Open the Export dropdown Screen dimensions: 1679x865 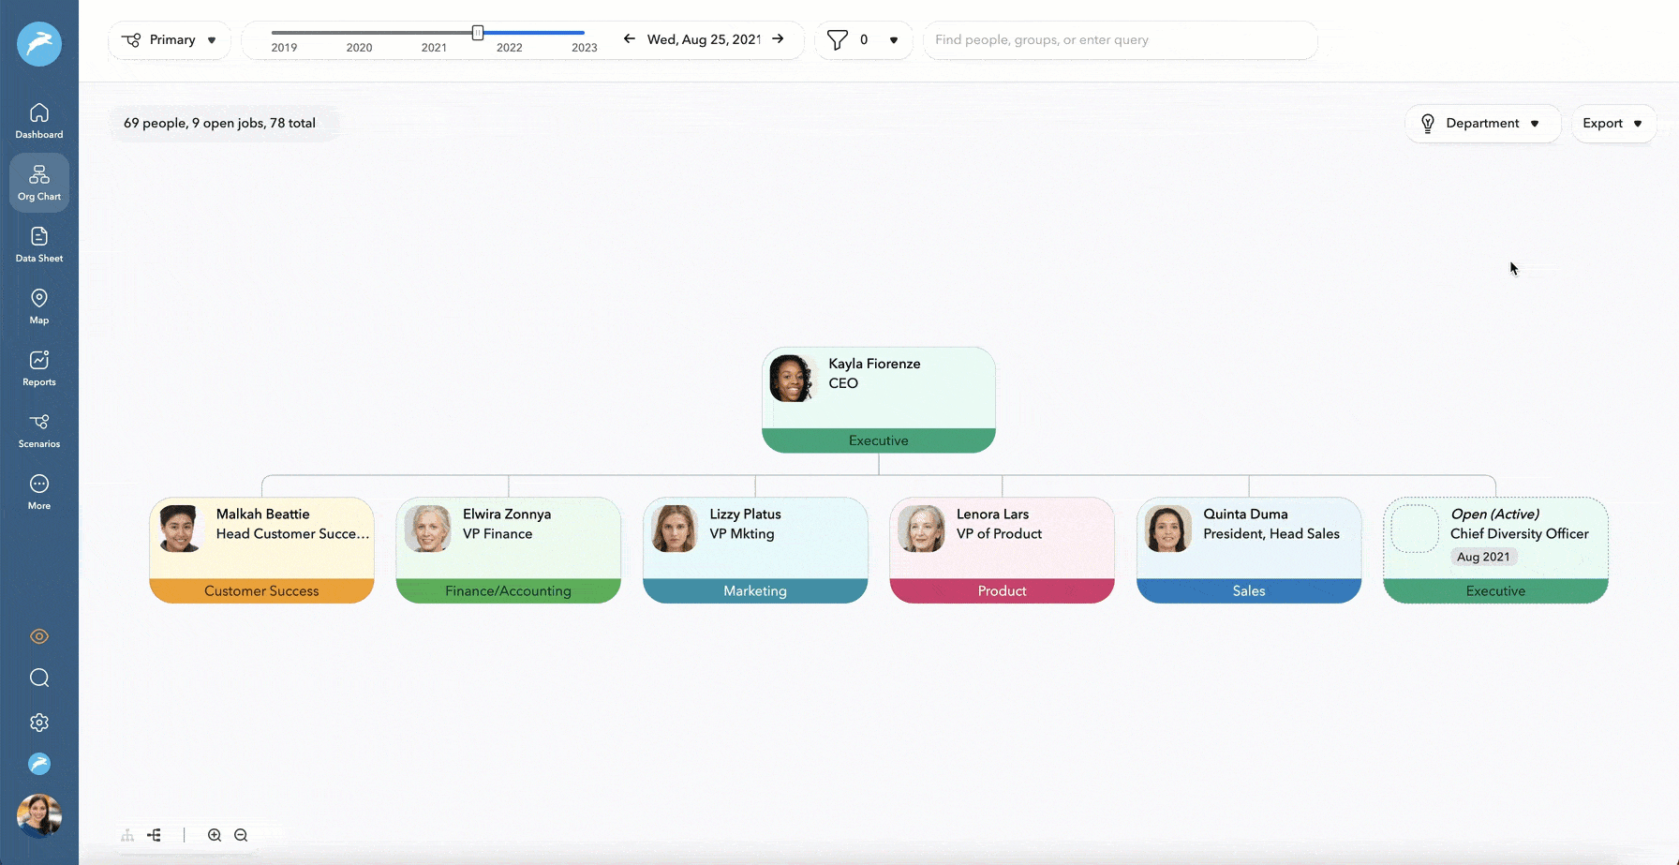coord(1612,123)
